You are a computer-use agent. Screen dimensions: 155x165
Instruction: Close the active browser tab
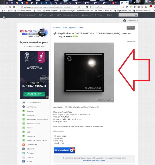click(x=127, y=3)
